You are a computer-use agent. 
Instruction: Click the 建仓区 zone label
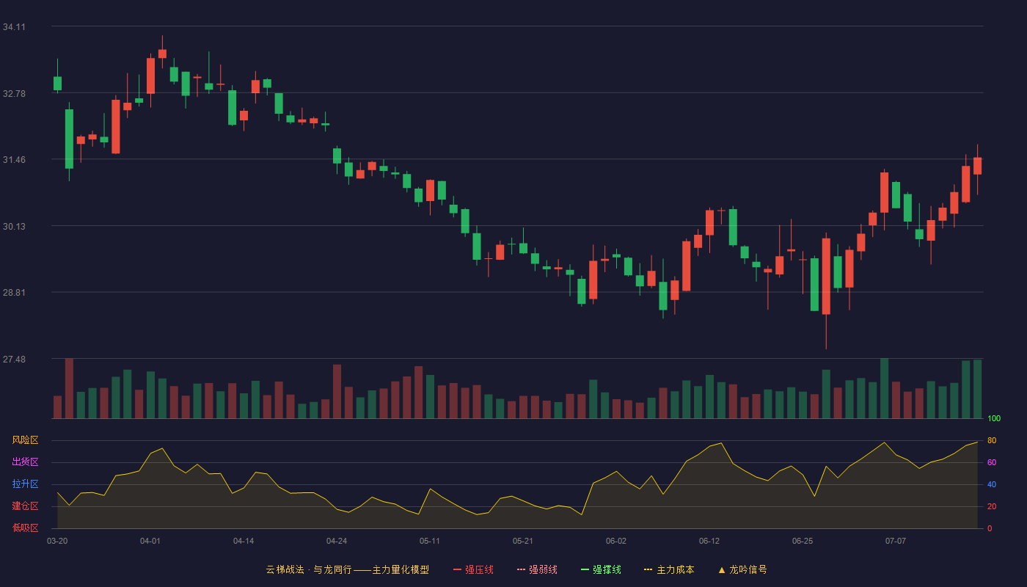(x=25, y=506)
